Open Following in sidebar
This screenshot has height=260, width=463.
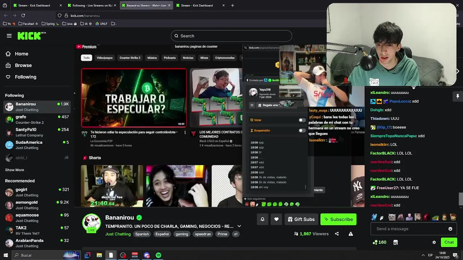pyautogui.click(x=25, y=77)
